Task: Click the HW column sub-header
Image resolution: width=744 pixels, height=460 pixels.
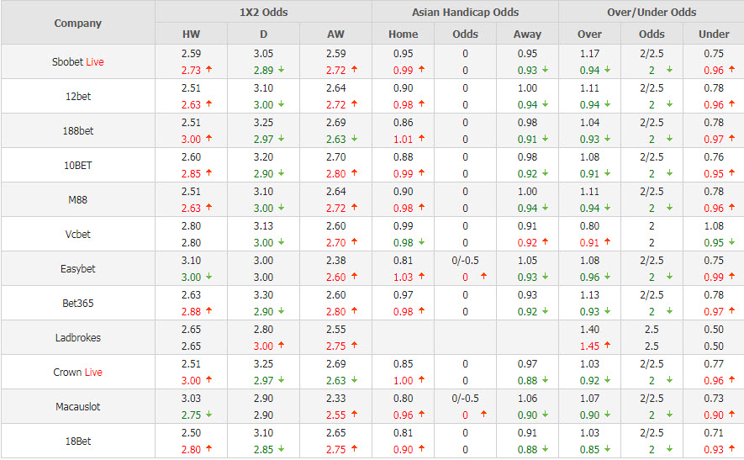Action: 191,34
